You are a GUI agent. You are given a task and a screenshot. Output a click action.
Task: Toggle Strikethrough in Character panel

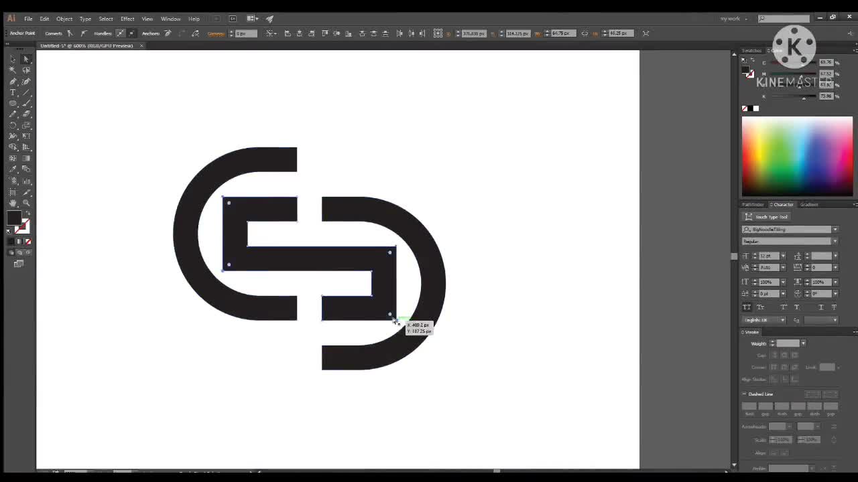[834, 307]
